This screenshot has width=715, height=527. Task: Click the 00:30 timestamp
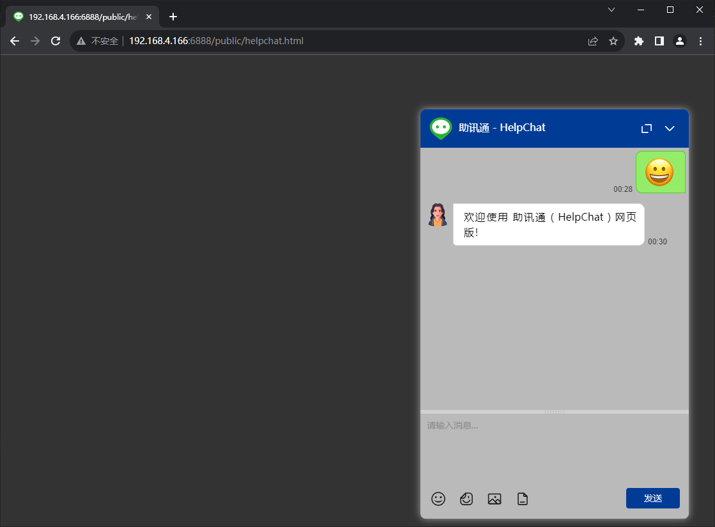point(657,241)
